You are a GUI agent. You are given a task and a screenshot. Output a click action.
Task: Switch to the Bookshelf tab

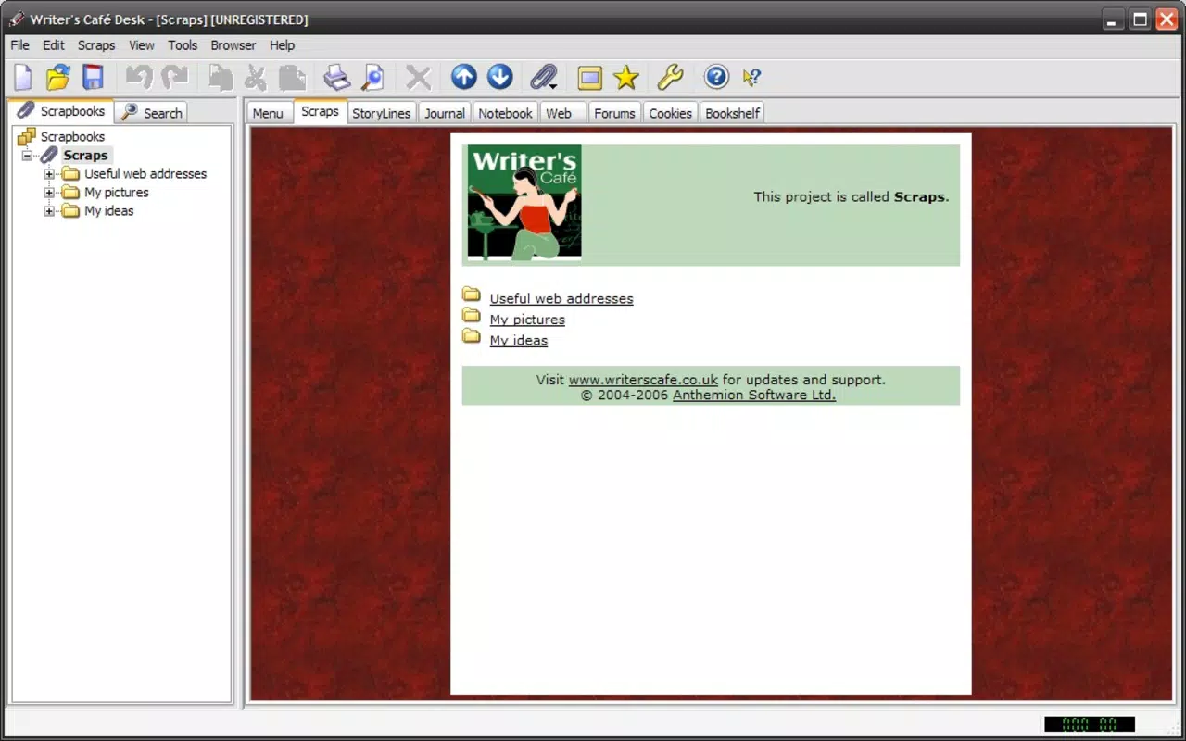tap(732, 113)
